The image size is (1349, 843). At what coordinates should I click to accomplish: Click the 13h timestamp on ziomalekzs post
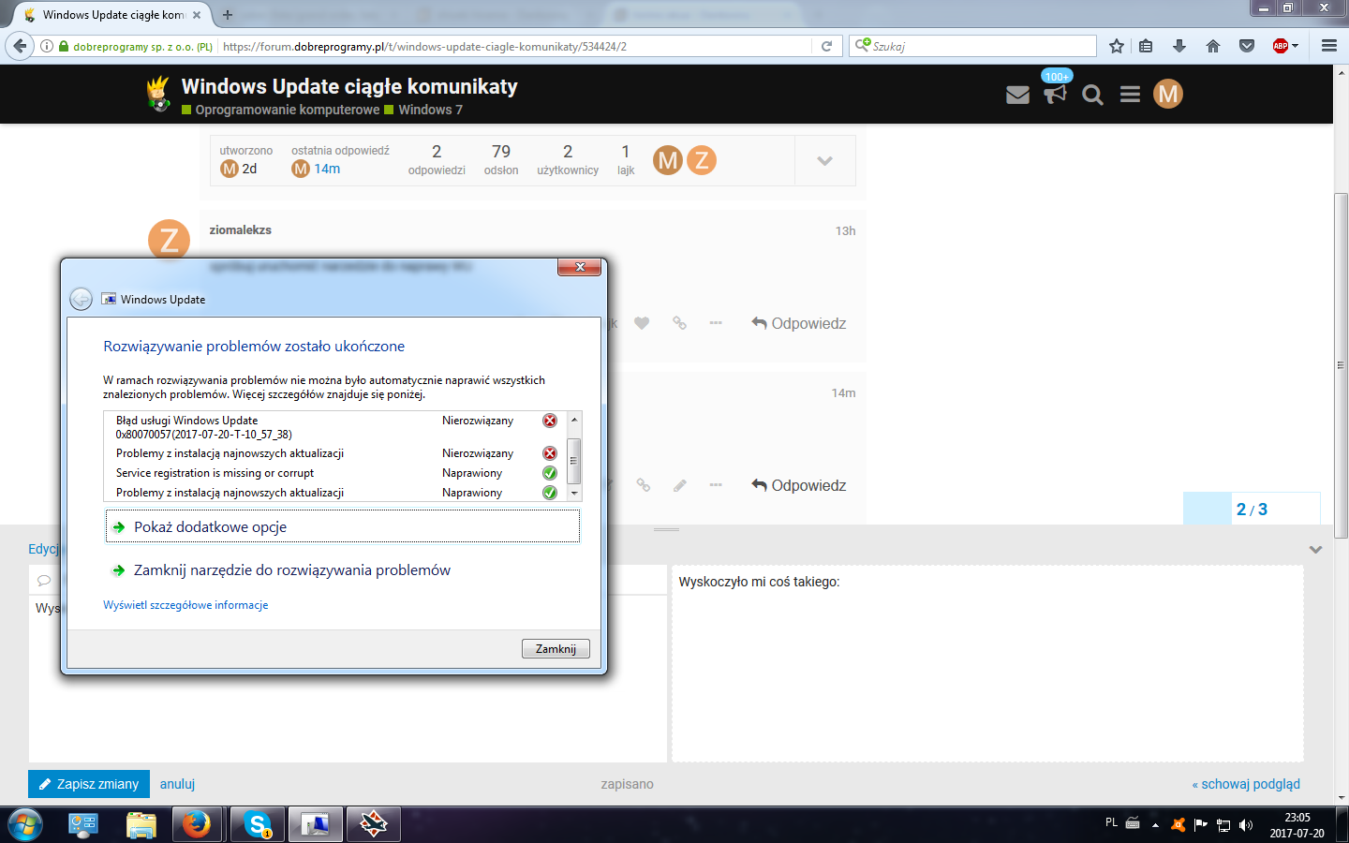(845, 230)
